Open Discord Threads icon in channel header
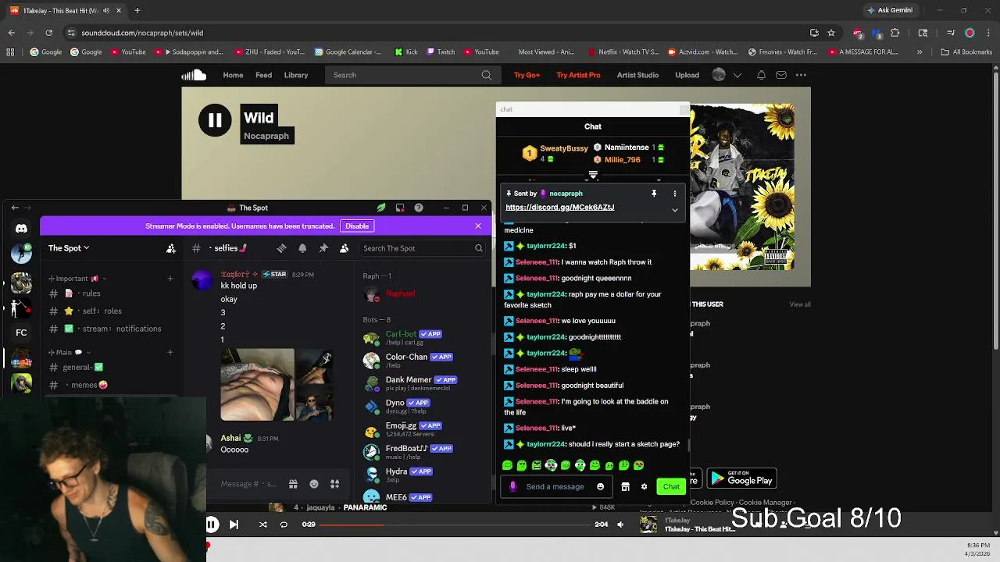Viewport: 1000px width, 562px height. coord(281,248)
